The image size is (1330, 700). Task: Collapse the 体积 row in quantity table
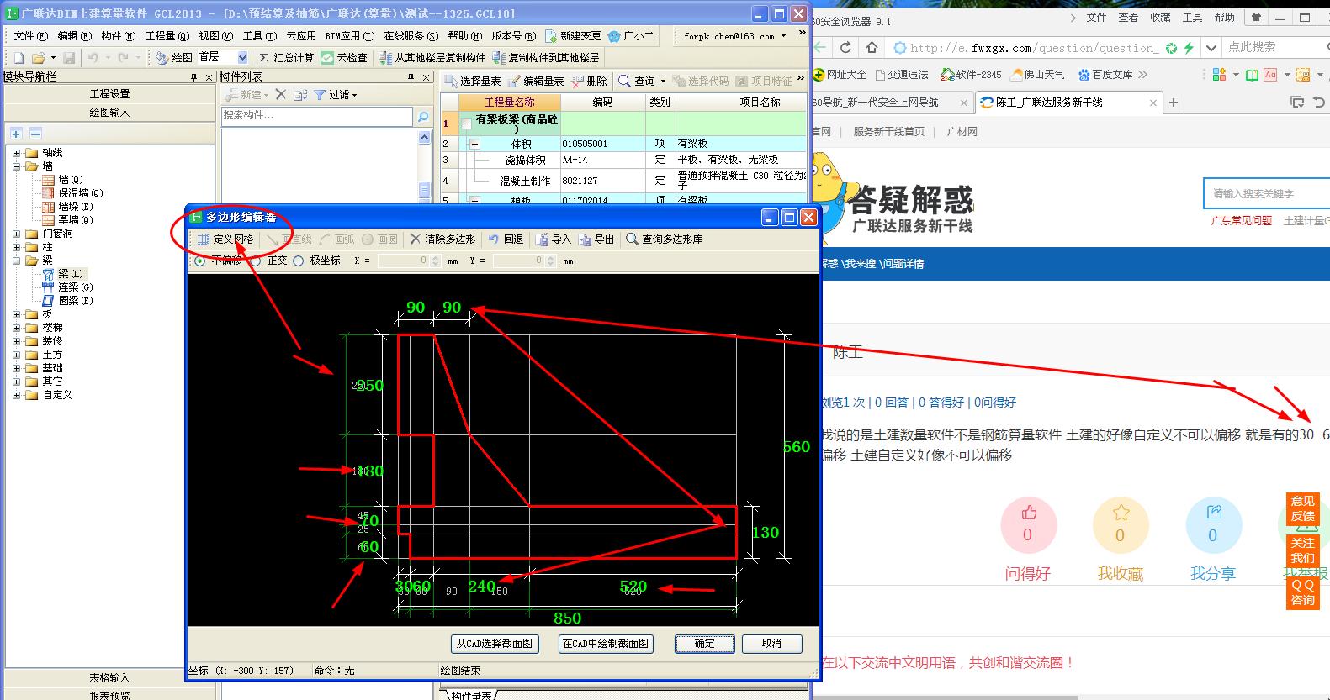(x=474, y=144)
